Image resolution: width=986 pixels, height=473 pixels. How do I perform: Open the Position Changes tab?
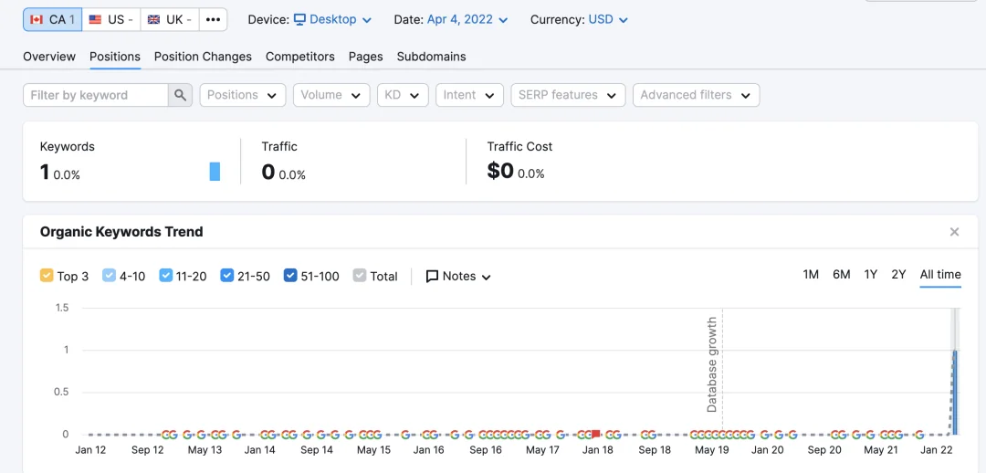click(203, 57)
